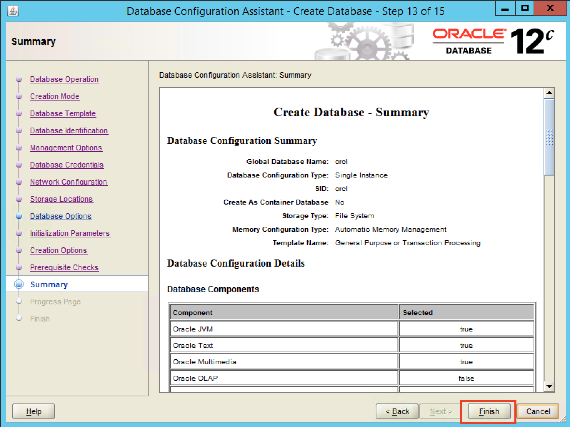Return to Prerequisite Checks step
This screenshot has height=427, width=570.
[64, 267]
